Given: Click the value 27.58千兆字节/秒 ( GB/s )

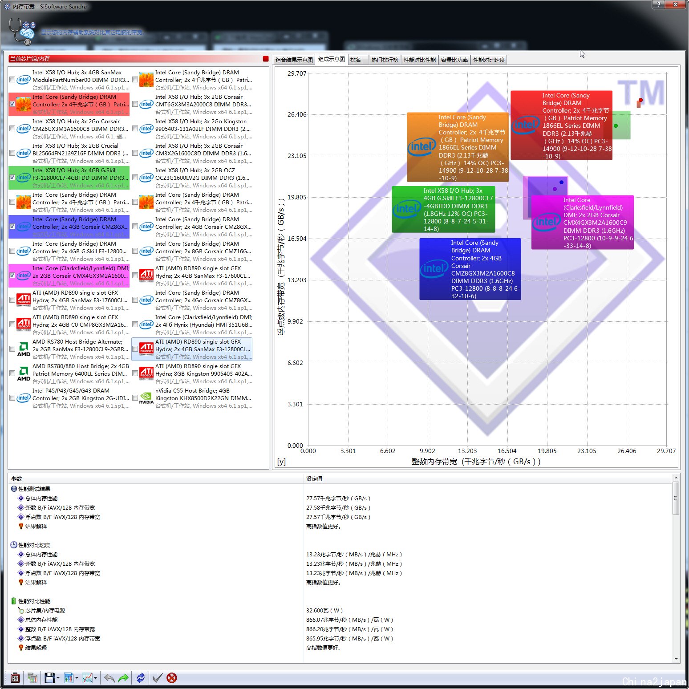Looking at the screenshot, I should [338, 507].
